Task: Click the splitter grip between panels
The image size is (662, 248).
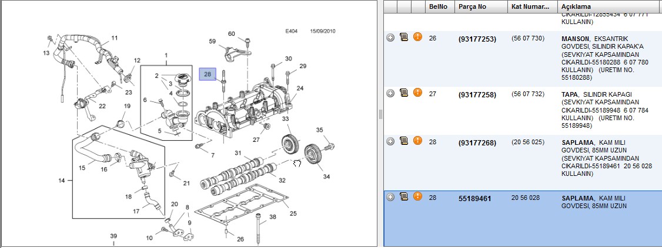Action: pyautogui.click(x=380, y=114)
